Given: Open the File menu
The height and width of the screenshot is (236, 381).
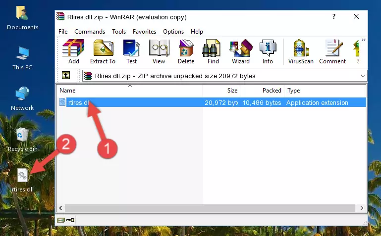Looking at the screenshot, I should click(x=63, y=32).
